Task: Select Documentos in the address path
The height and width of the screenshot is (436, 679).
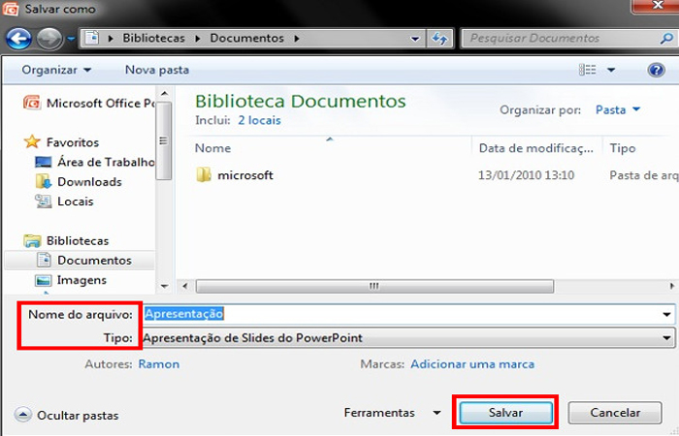Action: click(246, 38)
